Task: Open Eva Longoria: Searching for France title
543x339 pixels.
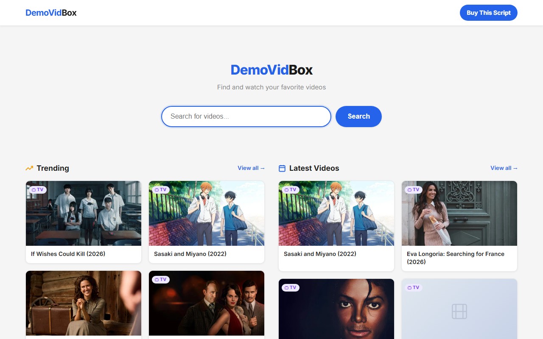Action: pos(456,258)
